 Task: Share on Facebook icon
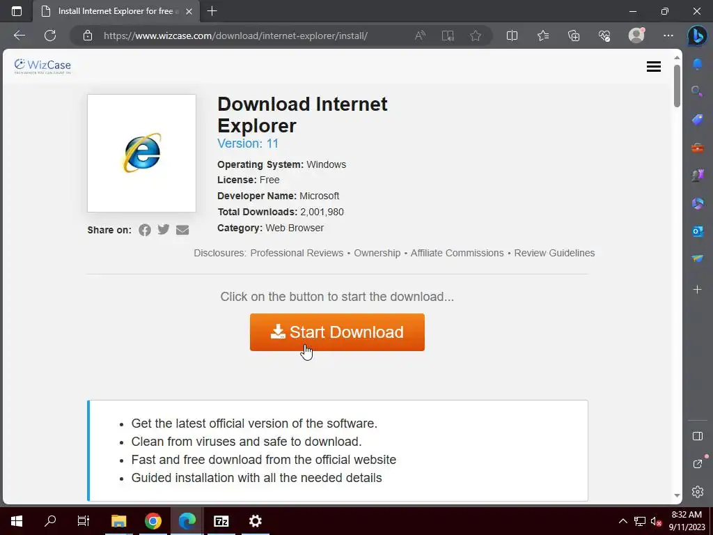[x=145, y=230]
